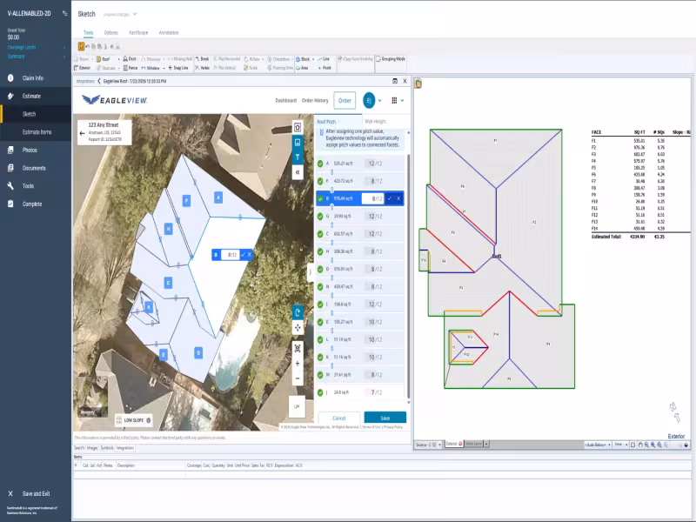The width and height of the screenshot is (696, 522).
Task: Activate the Snap Line tool
Action: pos(177,68)
